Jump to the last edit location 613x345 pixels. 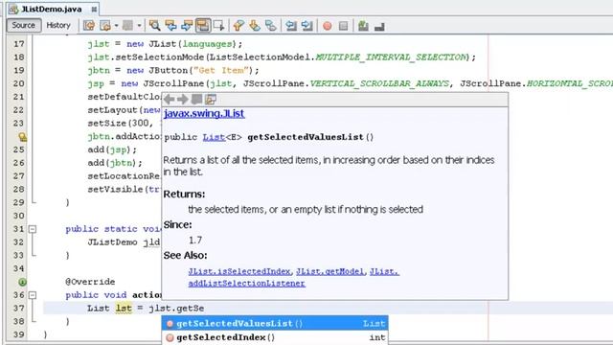click(89, 26)
